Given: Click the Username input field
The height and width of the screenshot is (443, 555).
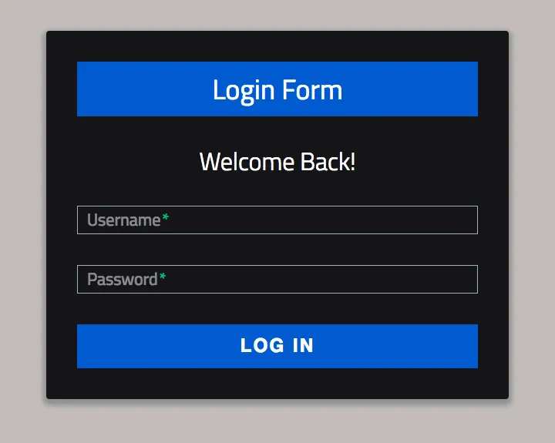Looking at the screenshot, I should 277,220.
